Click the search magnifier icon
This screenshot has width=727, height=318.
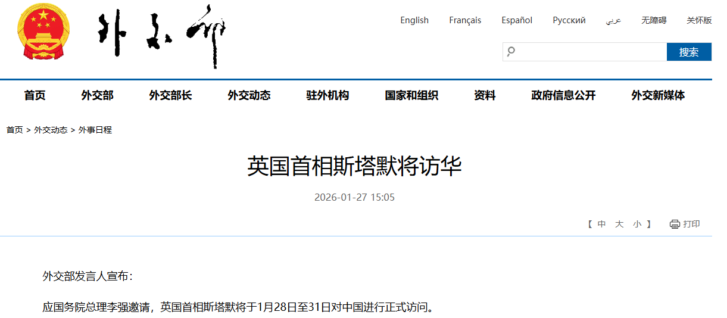point(511,52)
